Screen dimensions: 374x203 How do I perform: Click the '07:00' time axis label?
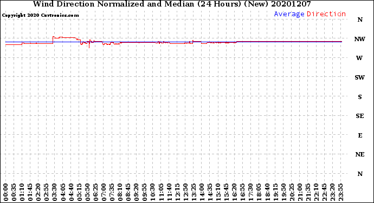click(x=104, y=193)
